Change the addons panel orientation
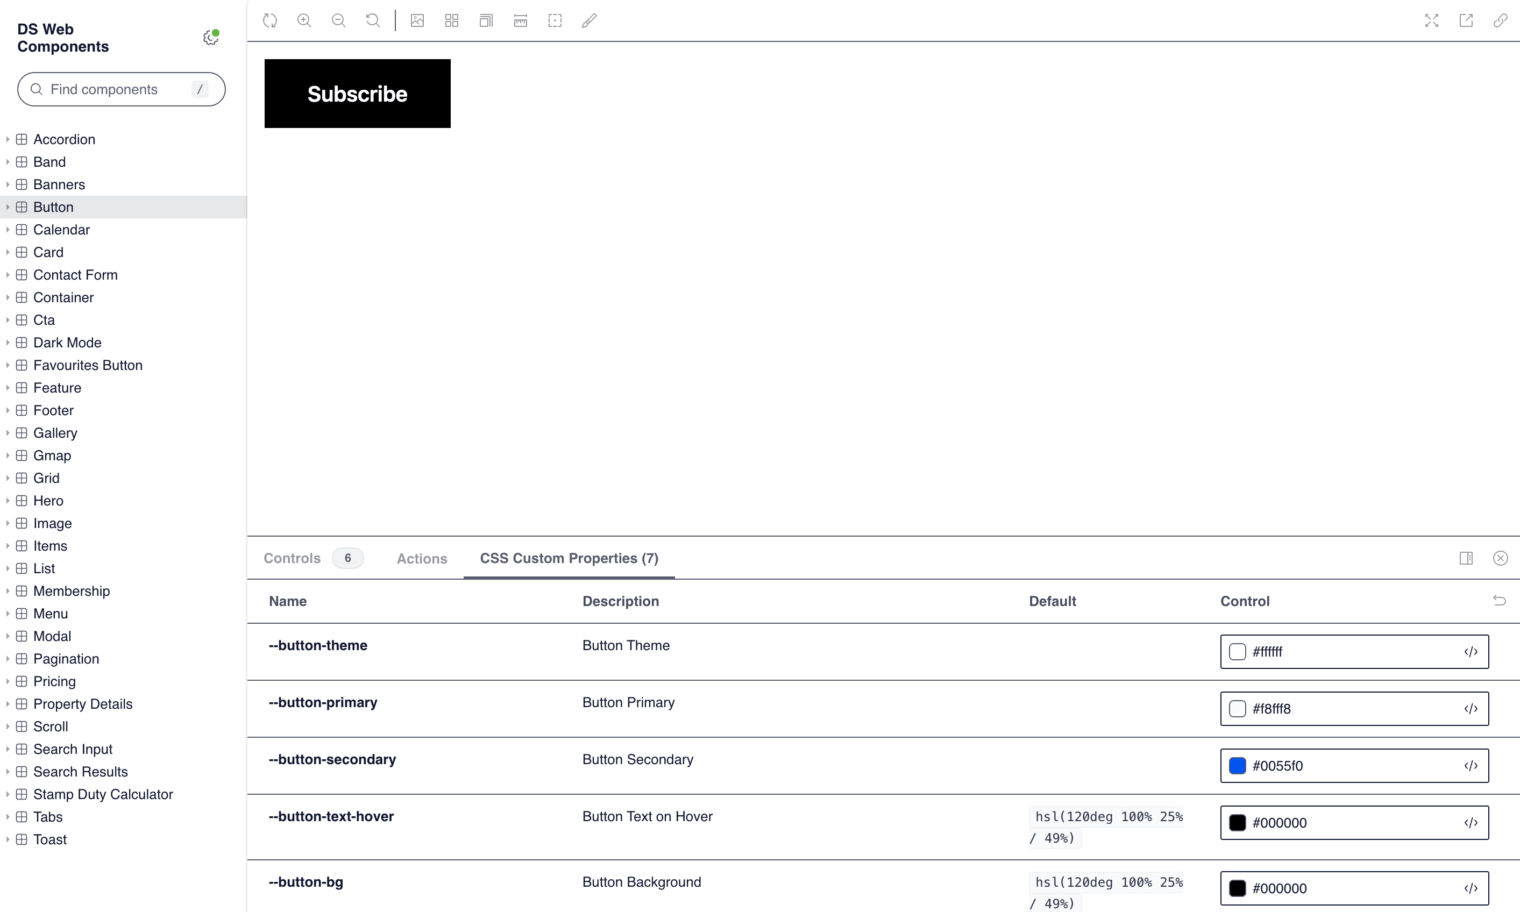1520x912 pixels. point(1466,558)
